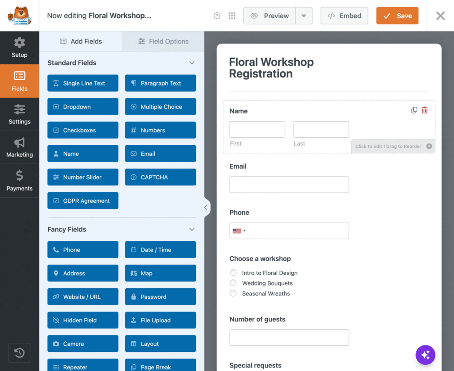Collapse the Fancy Fields section
Image resolution: width=454 pixels, height=371 pixels.
tap(192, 229)
